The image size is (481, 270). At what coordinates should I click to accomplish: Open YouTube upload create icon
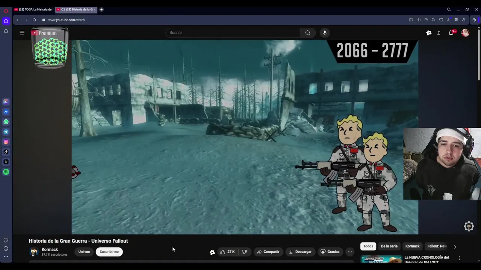click(x=439, y=33)
